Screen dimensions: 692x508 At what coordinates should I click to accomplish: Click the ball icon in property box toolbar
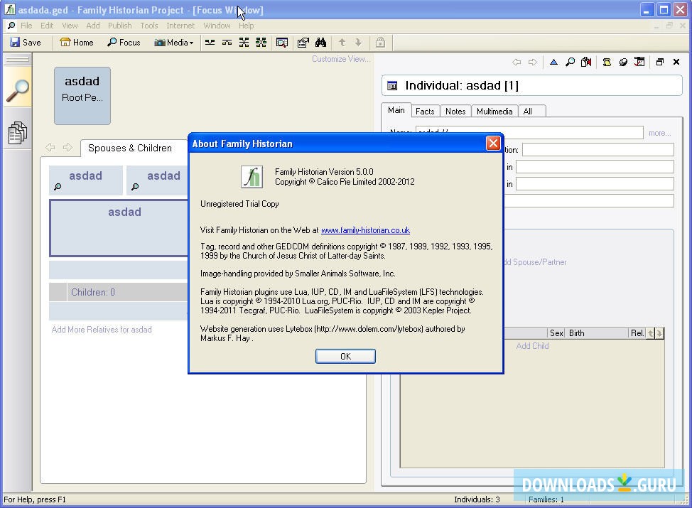tap(623, 63)
